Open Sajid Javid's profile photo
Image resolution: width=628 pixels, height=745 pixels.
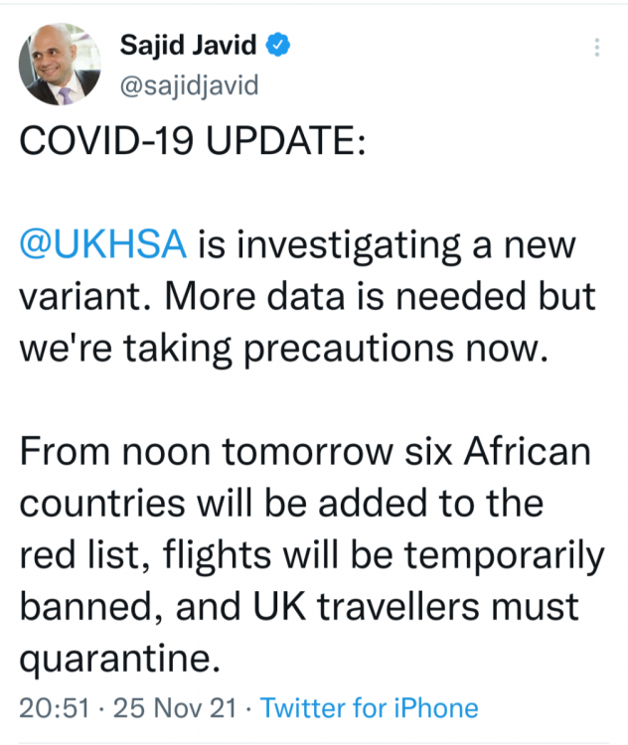[60, 65]
